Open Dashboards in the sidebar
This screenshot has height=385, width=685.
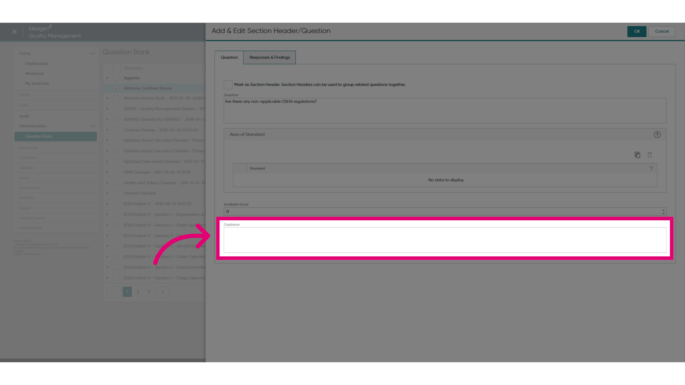point(36,64)
